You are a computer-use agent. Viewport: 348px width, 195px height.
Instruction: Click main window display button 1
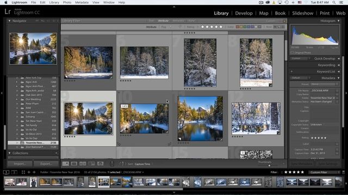6,172
